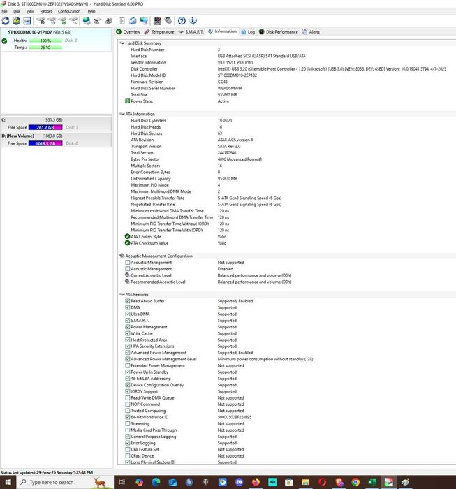The height and width of the screenshot is (489, 456).
Task: Click the green check beside ATA Control Byte
Action: point(127,236)
